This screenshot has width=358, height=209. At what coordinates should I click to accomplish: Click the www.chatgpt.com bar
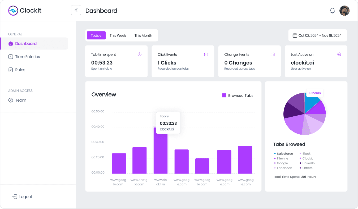pos(140,160)
